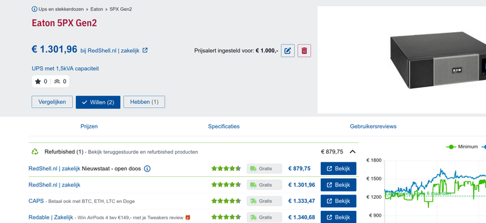486x223 pixels.
Task: Click Gratis shipping badge in CAPS row
Action: [x=264, y=201]
